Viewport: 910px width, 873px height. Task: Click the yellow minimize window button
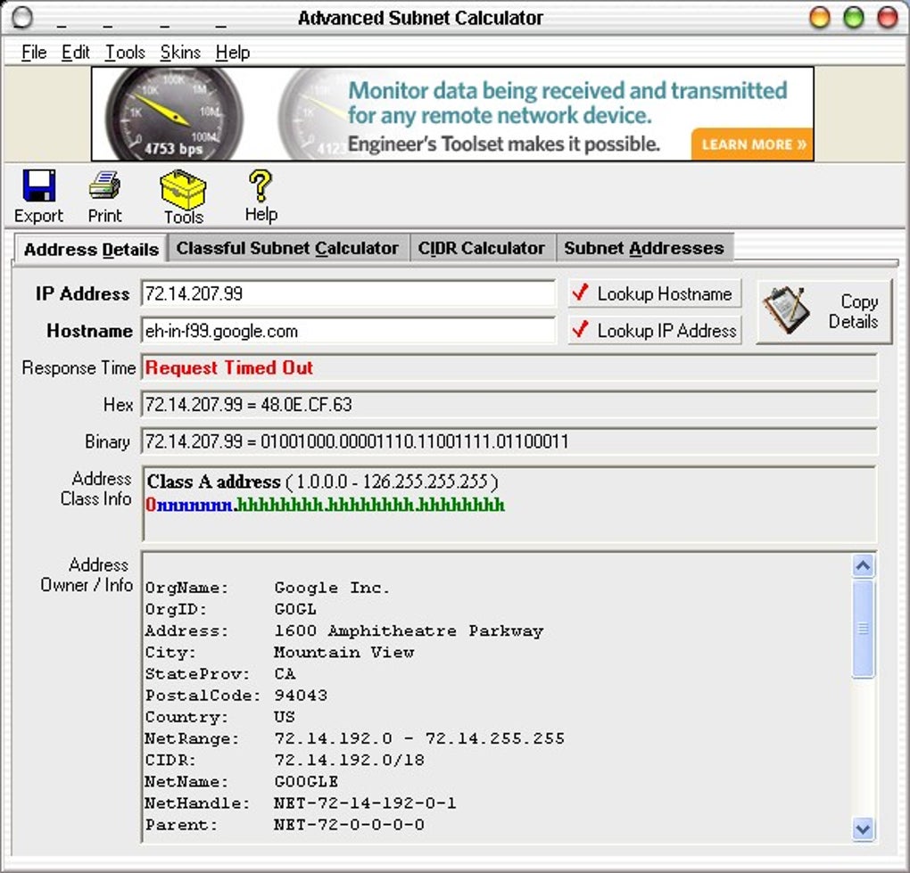click(820, 18)
